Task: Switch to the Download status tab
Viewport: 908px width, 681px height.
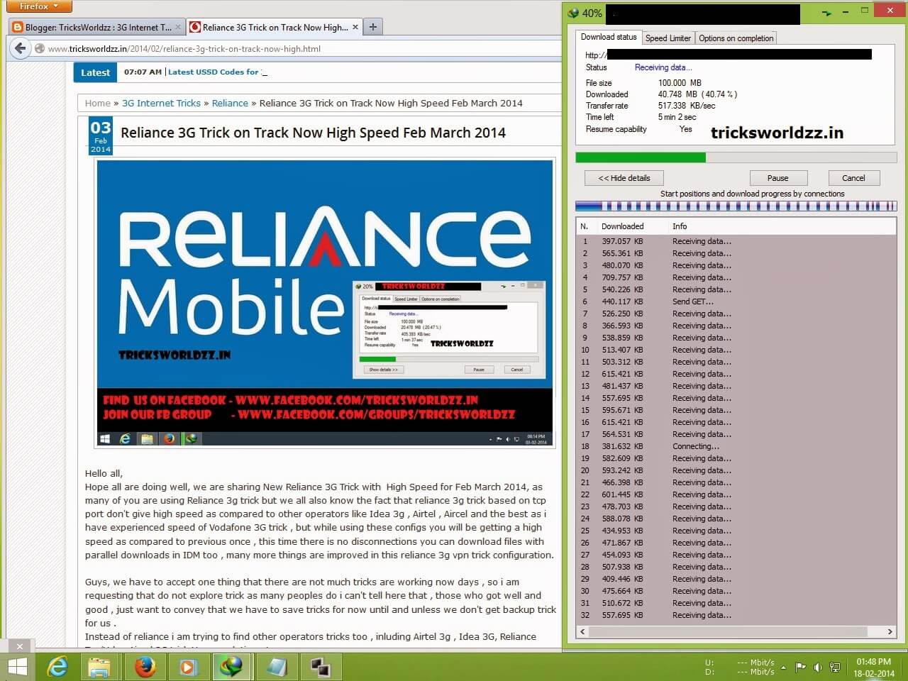Action: pyautogui.click(x=609, y=37)
